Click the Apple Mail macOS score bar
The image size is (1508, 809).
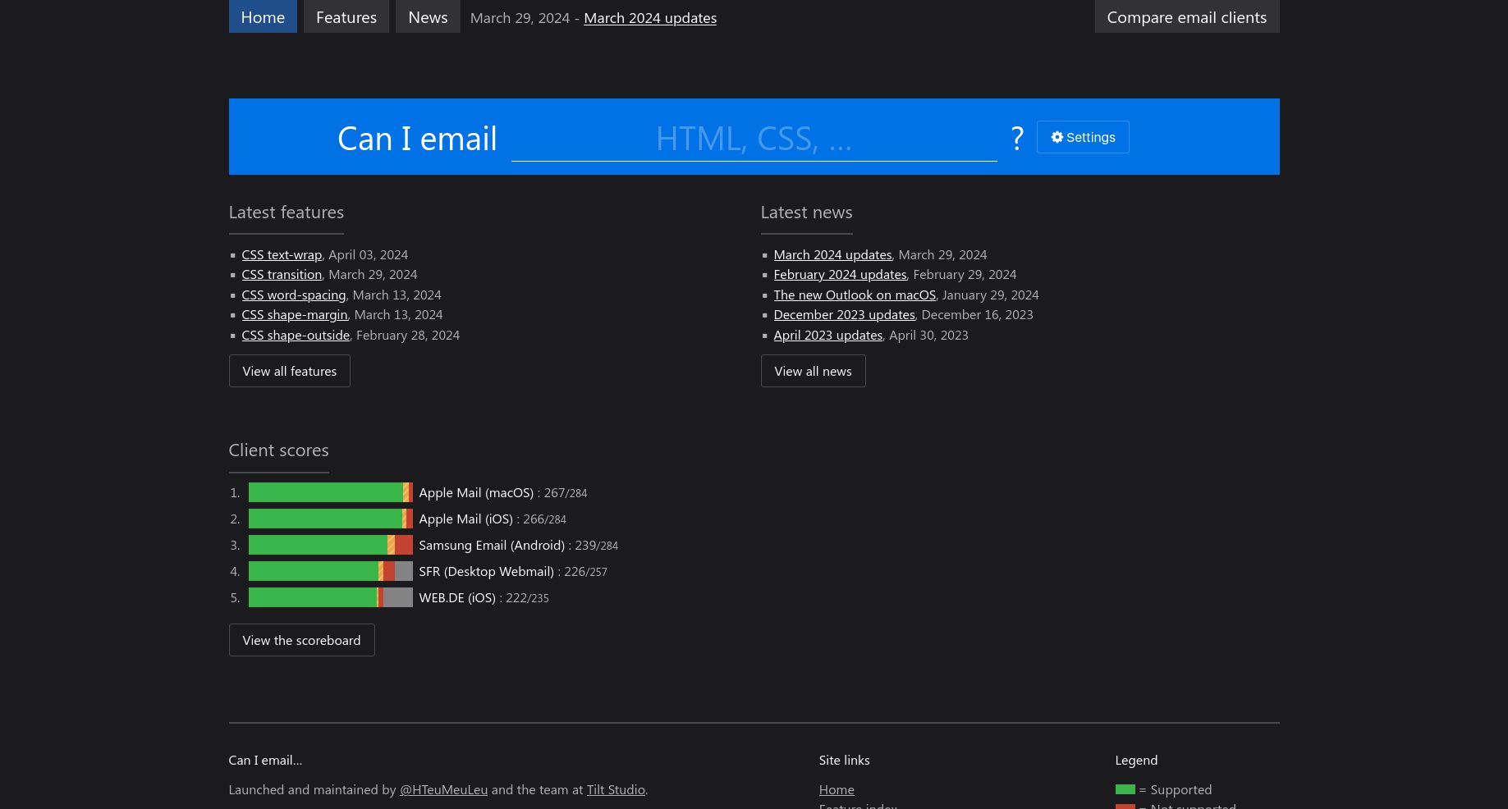[x=328, y=492]
